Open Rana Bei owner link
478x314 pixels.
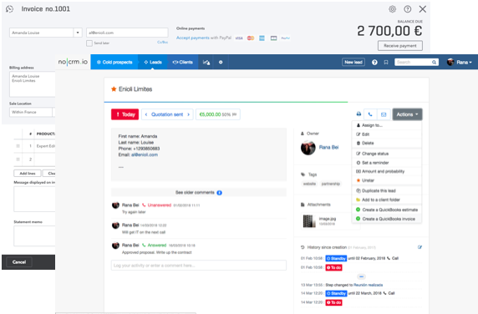tap(328, 148)
